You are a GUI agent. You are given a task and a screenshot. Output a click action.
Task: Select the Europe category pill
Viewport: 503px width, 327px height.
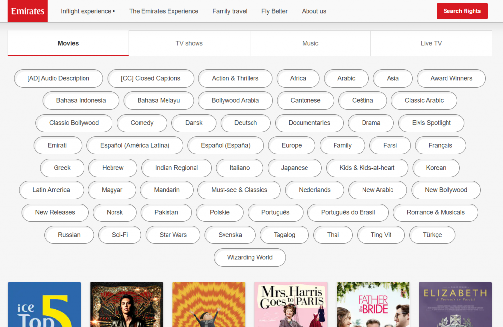(x=292, y=145)
